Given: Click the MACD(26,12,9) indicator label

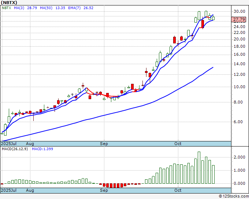Looking at the screenshot, I should [15, 149].
